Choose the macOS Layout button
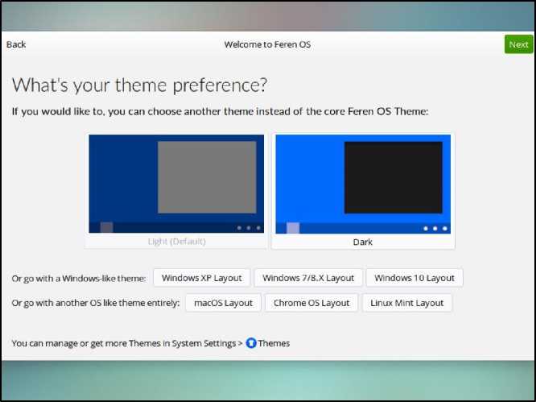This screenshot has height=402, width=536. [223, 303]
